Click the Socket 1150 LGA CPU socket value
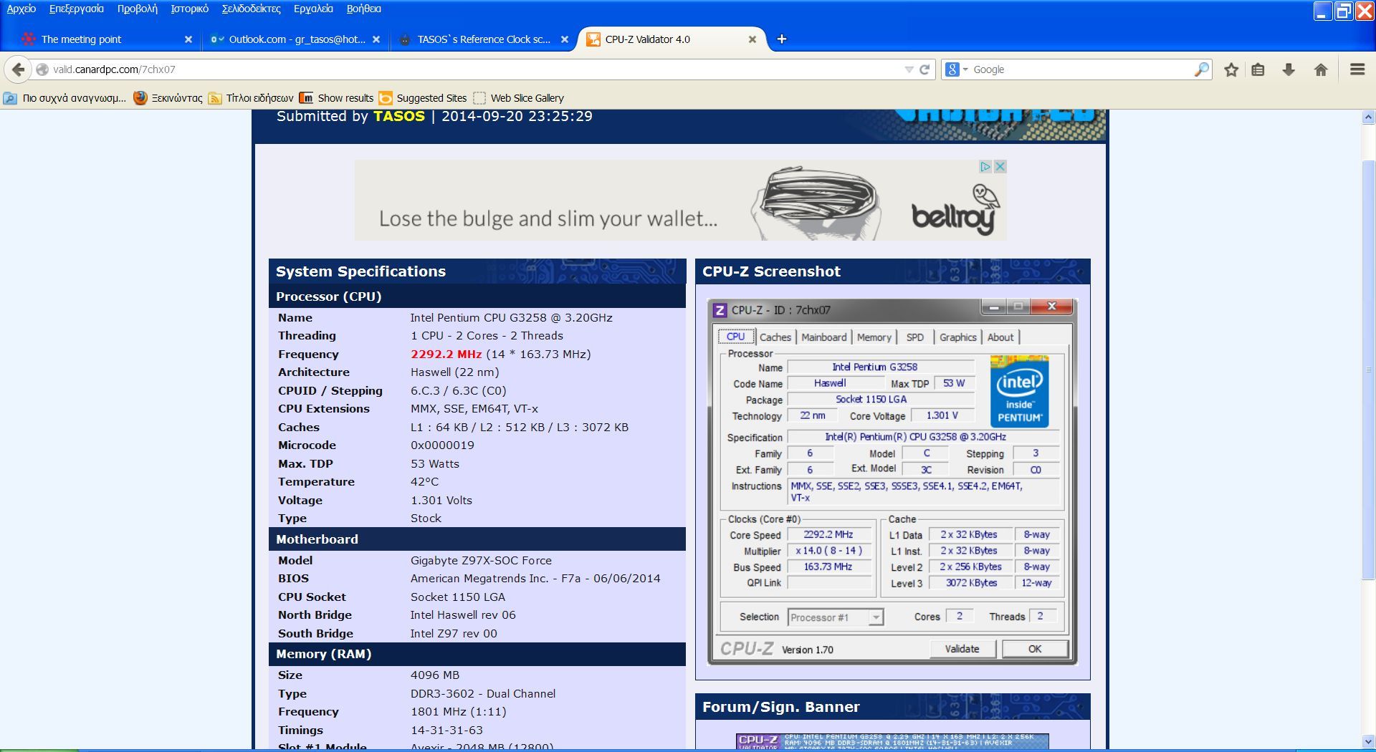 pos(458,597)
